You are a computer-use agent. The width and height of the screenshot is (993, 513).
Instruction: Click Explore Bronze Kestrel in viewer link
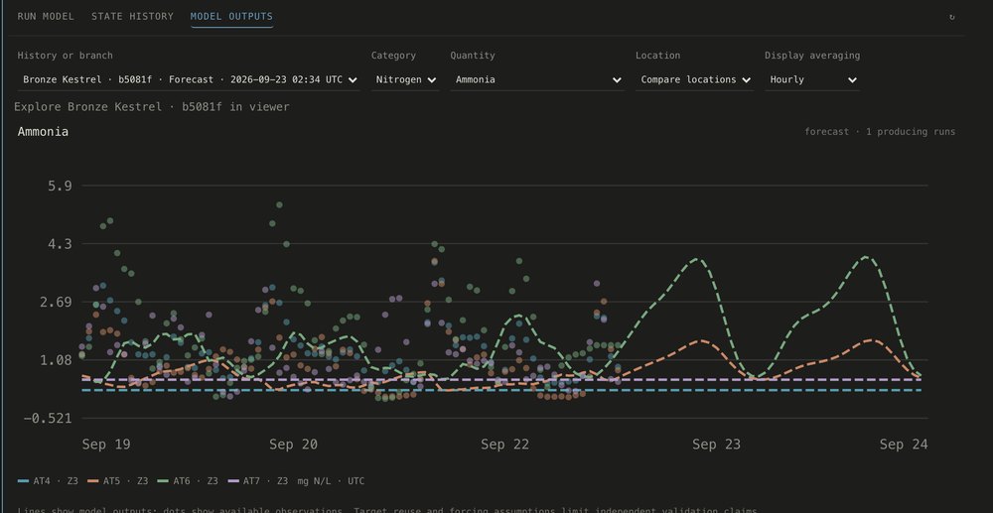[151, 107]
